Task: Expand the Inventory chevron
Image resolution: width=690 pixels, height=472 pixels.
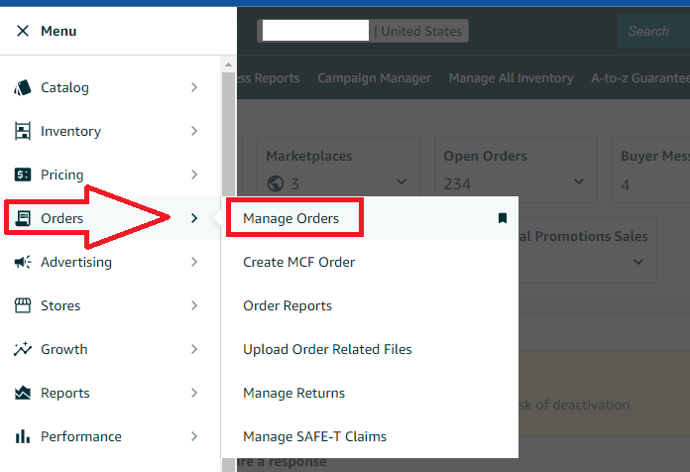Action: (194, 131)
